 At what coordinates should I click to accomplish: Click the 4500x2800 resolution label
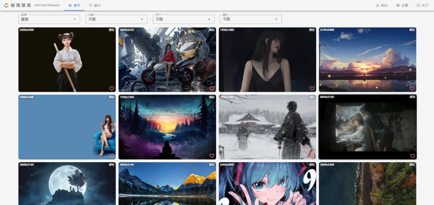227,165
